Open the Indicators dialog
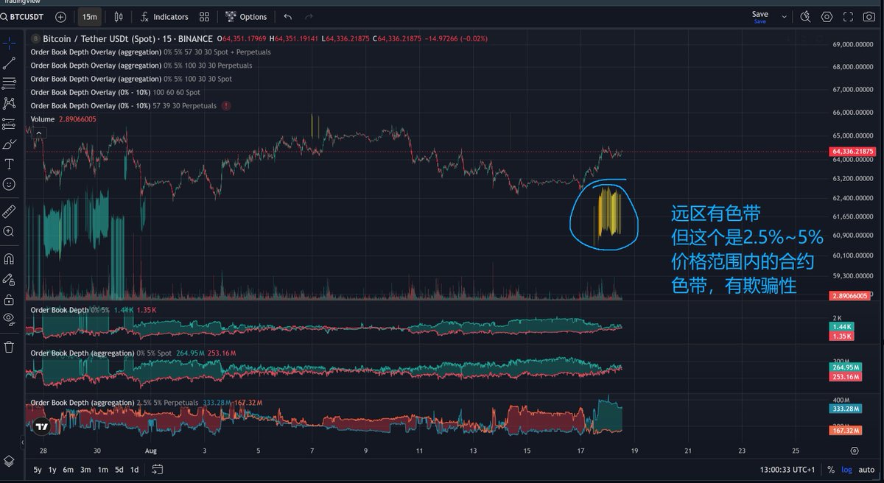Image resolution: width=884 pixels, height=483 pixels. click(164, 16)
